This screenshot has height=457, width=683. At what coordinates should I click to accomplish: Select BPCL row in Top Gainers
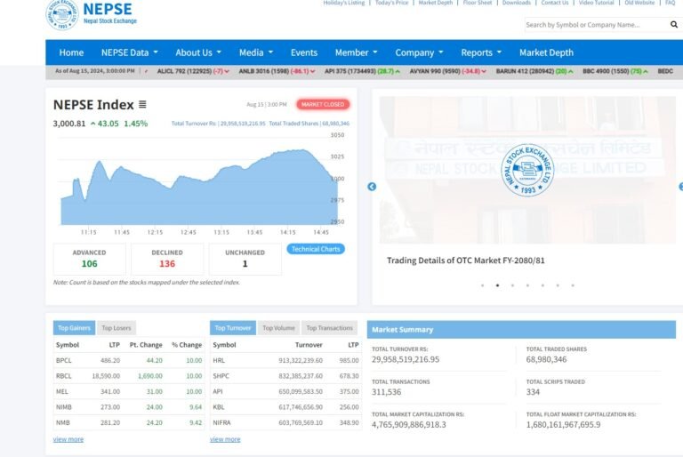tap(129, 361)
